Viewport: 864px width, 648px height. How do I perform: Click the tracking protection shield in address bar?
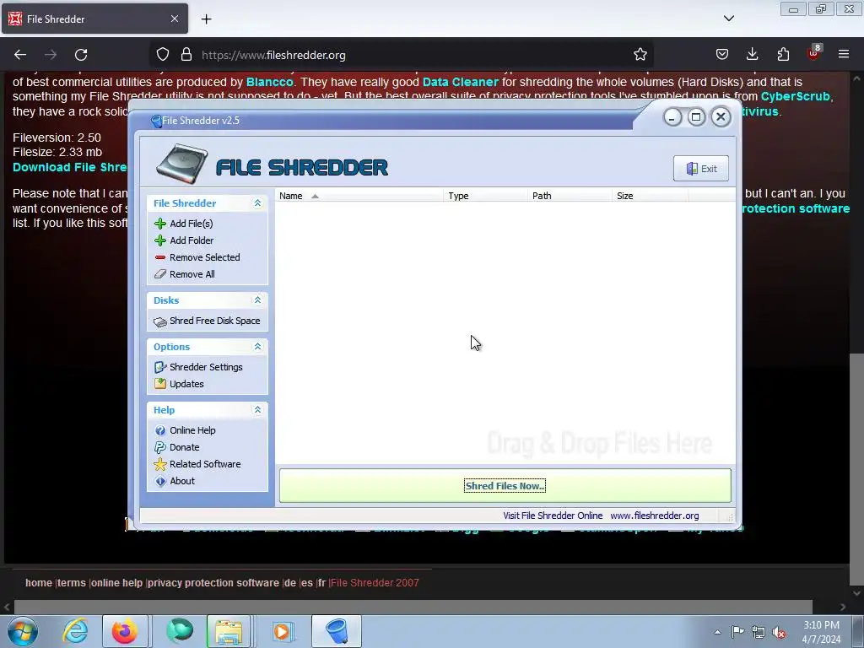pyautogui.click(x=163, y=55)
